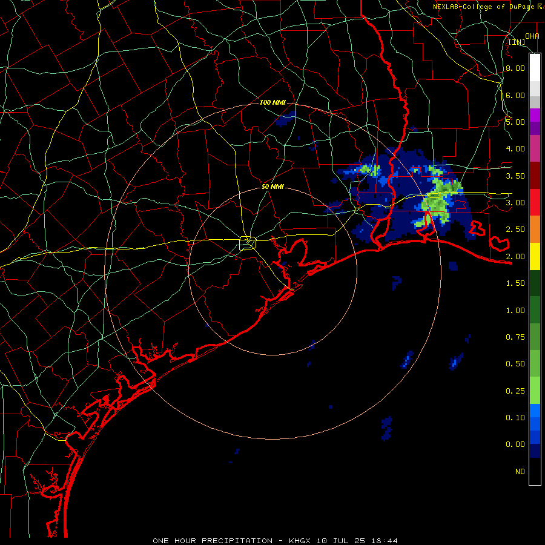The image size is (545, 545).
Task: Click the 0.50 legend value
Action: (x=515, y=364)
